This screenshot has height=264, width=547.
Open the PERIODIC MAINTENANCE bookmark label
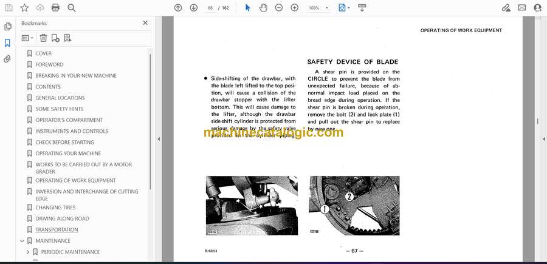click(70, 252)
